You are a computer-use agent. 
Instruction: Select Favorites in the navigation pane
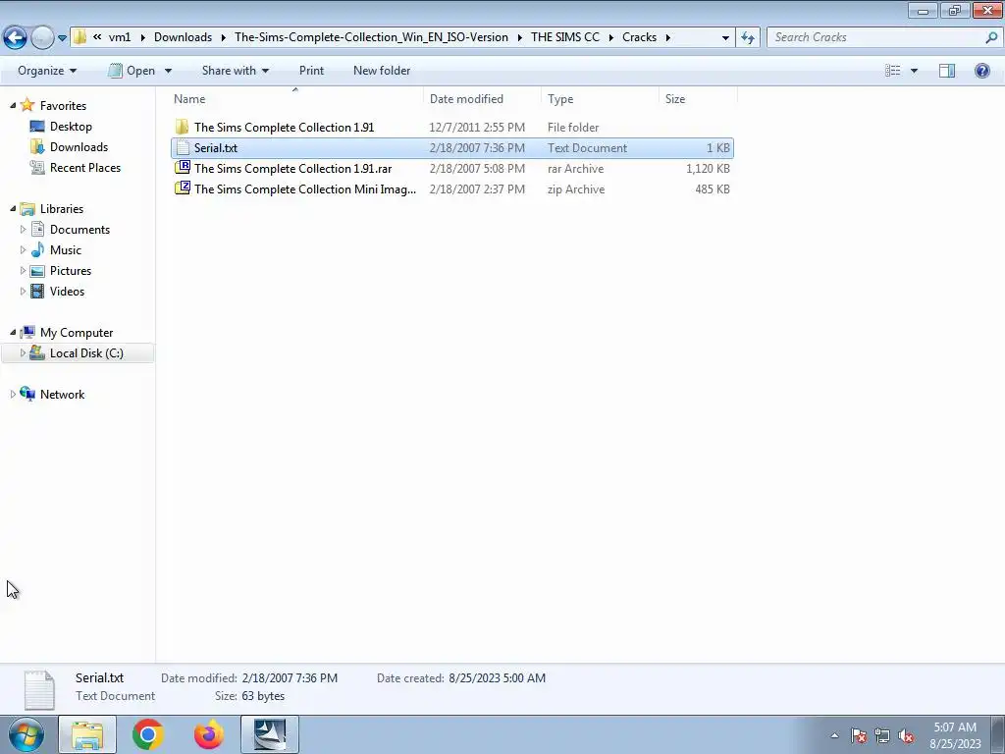tap(63, 106)
